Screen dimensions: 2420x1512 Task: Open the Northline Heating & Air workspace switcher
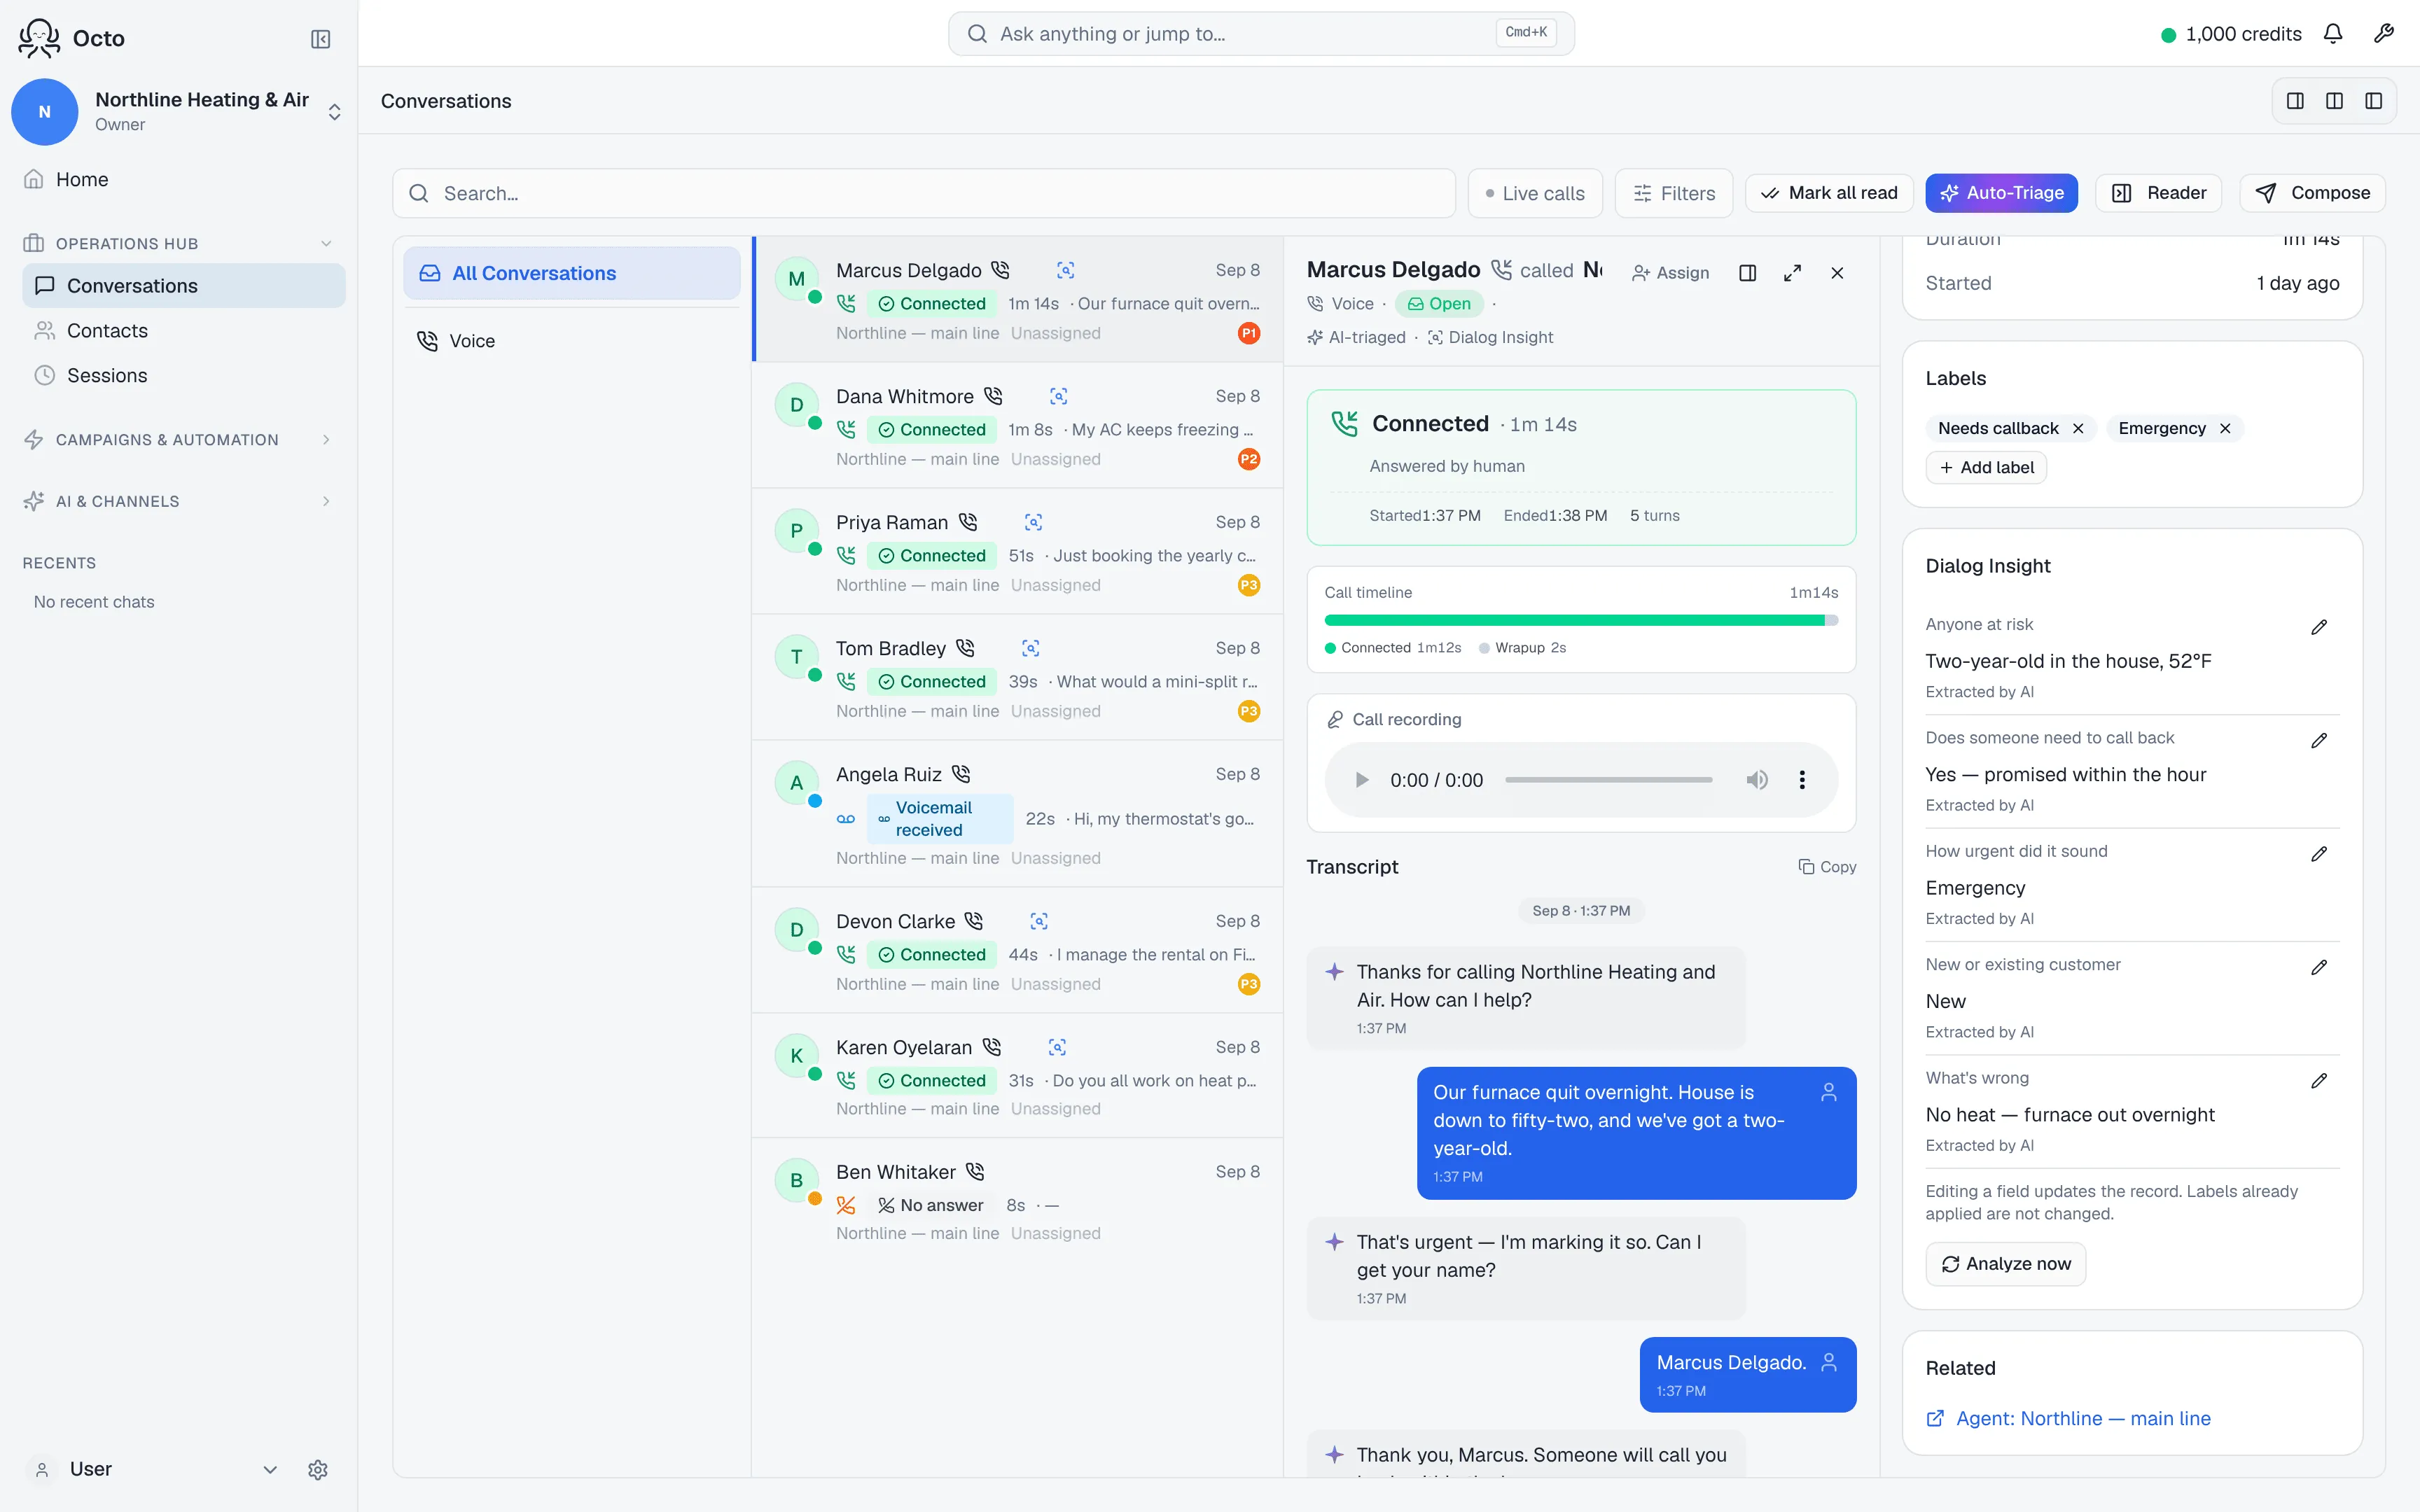click(178, 111)
